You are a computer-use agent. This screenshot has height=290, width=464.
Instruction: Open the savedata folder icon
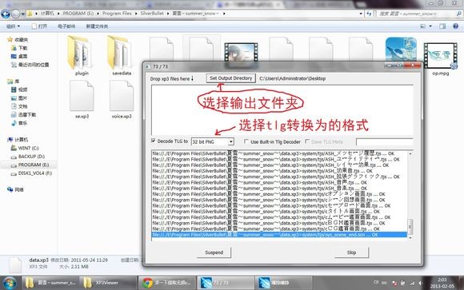pos(120,54)
